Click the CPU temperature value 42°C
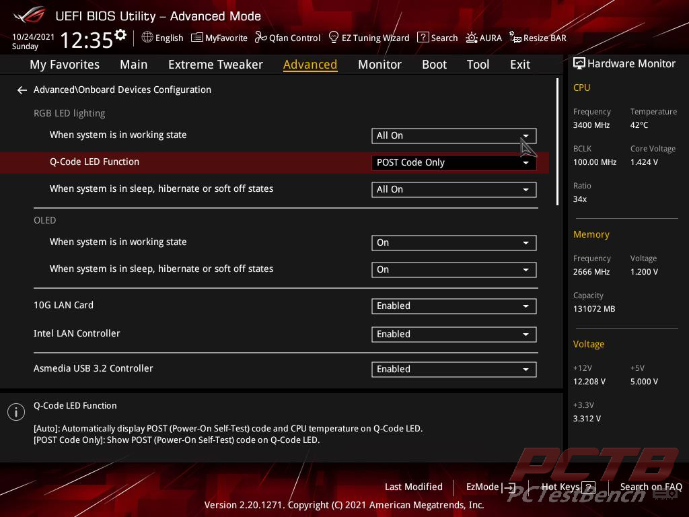689x517 pixels. pyautogui.click(x=639, y=125)
